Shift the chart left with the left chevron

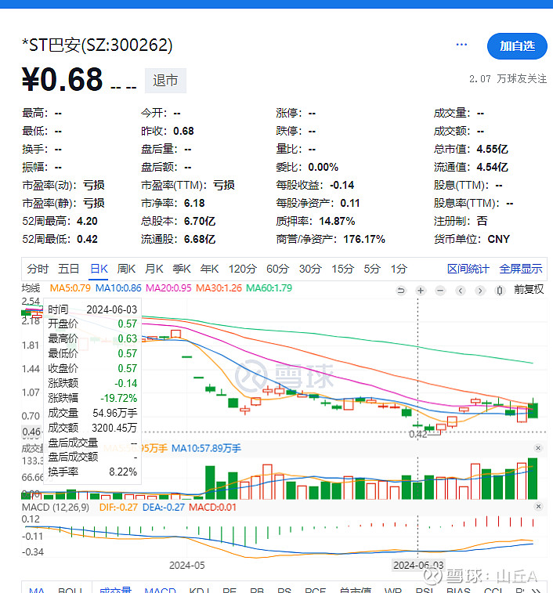[x=460, y=291]
